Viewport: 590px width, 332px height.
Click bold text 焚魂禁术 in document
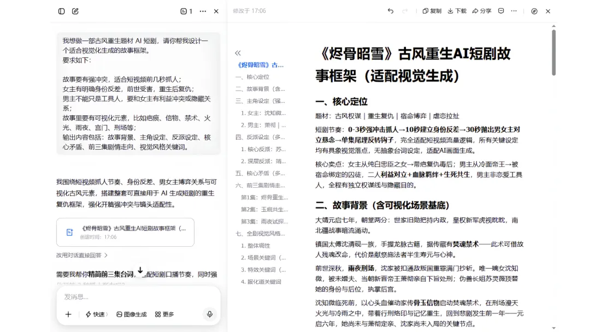pos(465,245)
